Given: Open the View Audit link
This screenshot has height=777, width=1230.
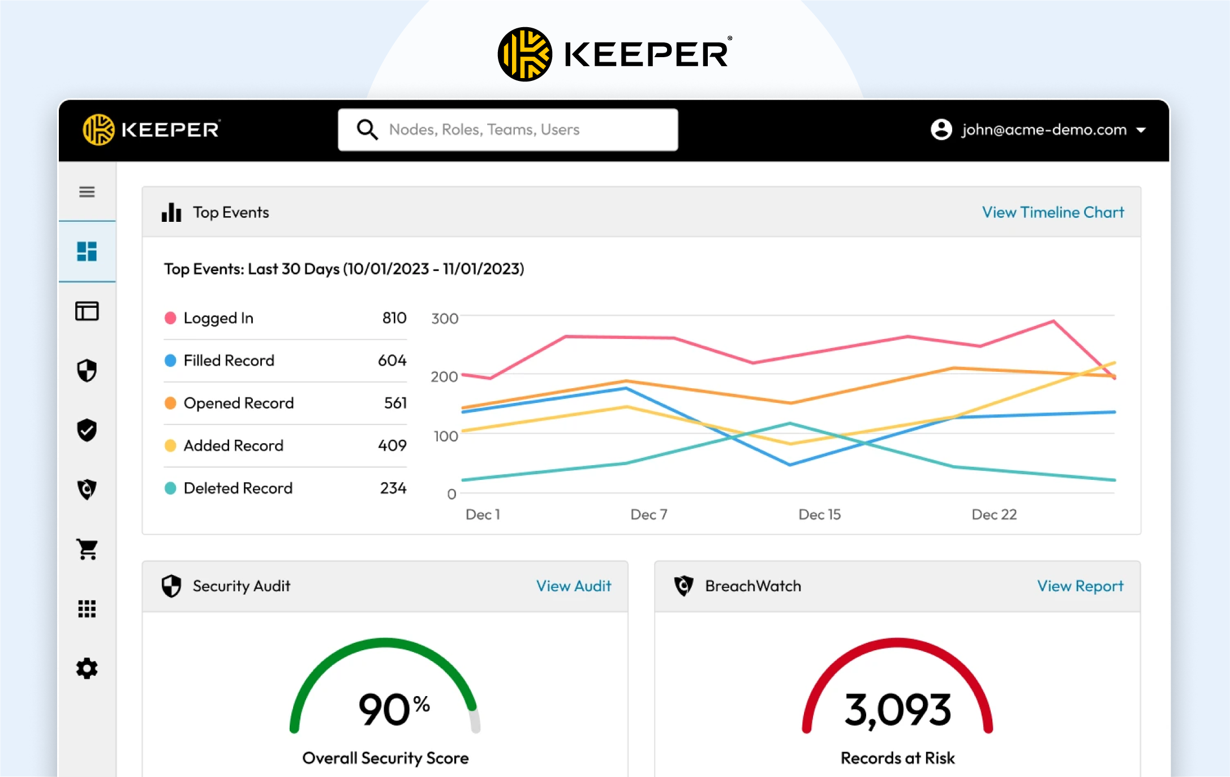Looking at the screenshot, I should click(x=574, y=586).
